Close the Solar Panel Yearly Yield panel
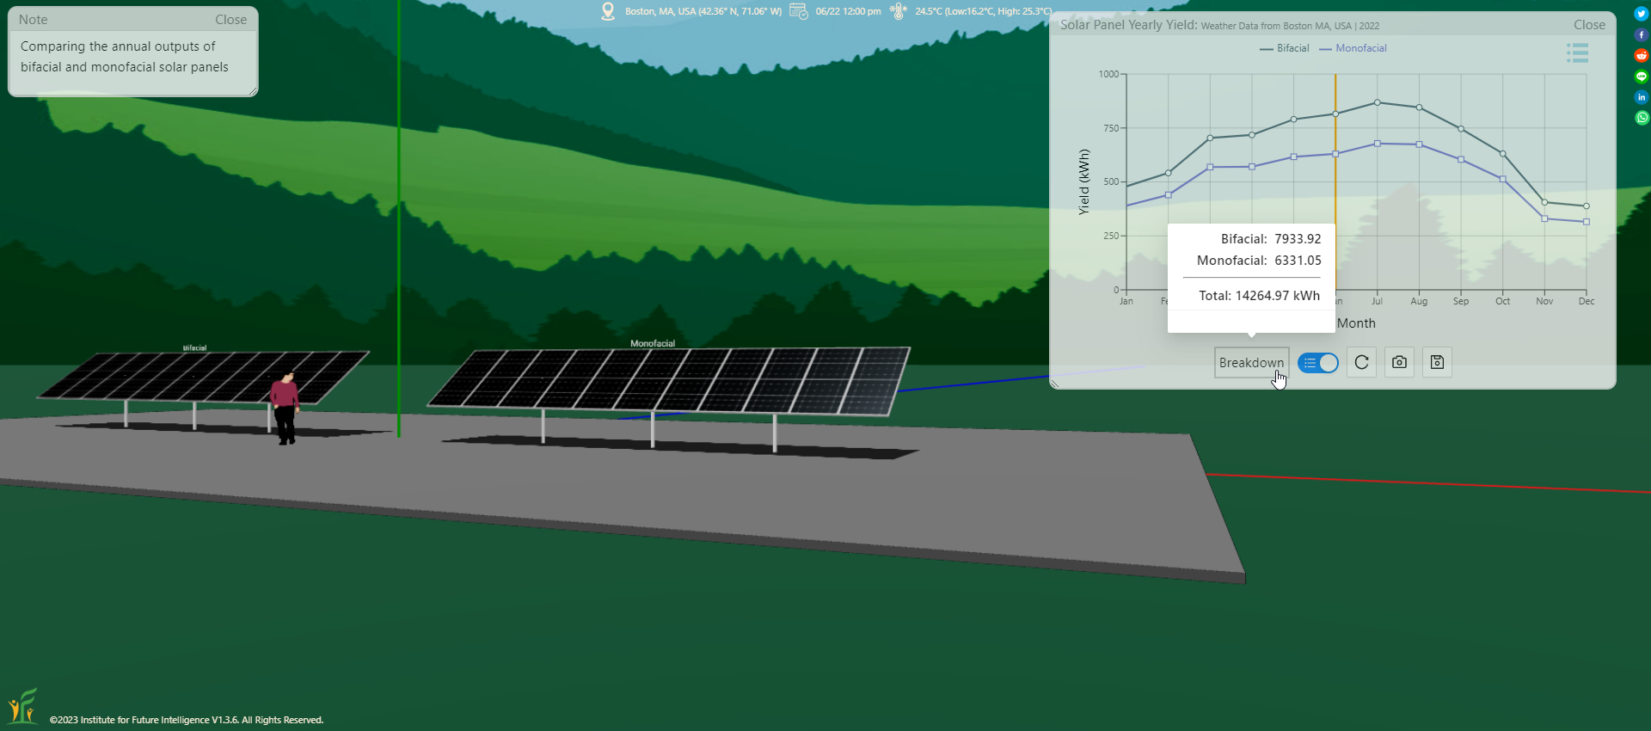The height and width of the screenshot is (731, 1651). tap(1589, 25)
